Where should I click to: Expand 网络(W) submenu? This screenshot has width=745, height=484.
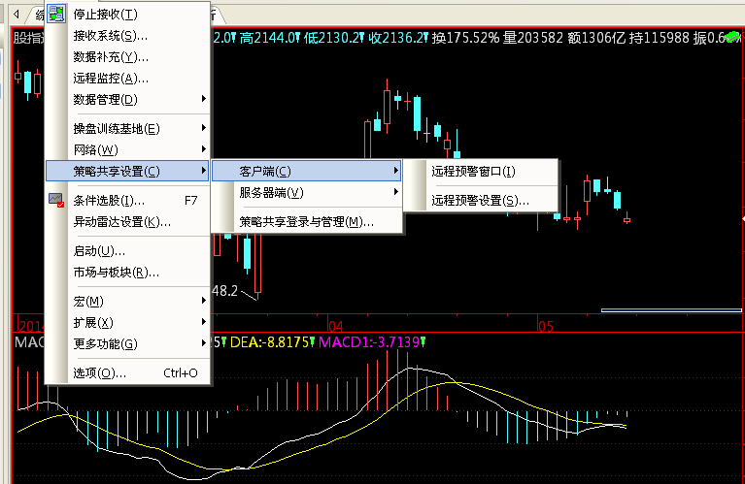click(127, 150)
